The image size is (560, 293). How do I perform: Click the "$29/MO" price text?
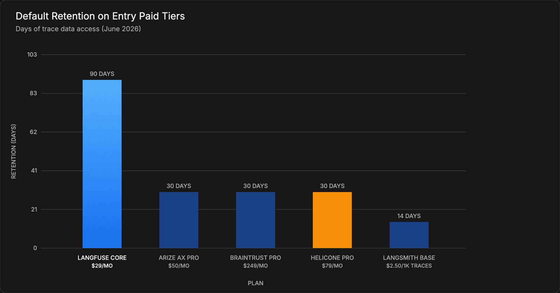pyautogui.click(x=102, y=266)
